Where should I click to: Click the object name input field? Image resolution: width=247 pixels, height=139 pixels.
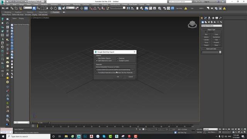pos(210,52)
